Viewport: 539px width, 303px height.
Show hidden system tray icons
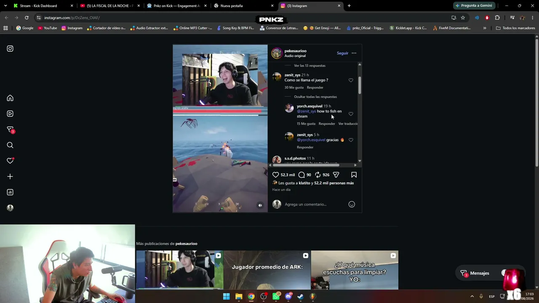click(472, 296)
